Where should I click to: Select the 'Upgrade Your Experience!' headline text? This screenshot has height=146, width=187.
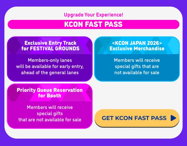pos(93,15)
